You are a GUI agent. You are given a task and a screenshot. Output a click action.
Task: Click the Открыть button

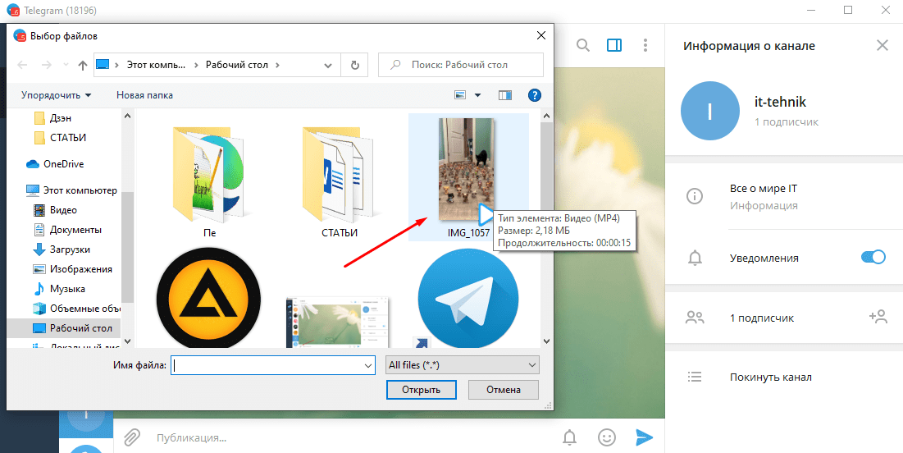[x=422, y=390]
